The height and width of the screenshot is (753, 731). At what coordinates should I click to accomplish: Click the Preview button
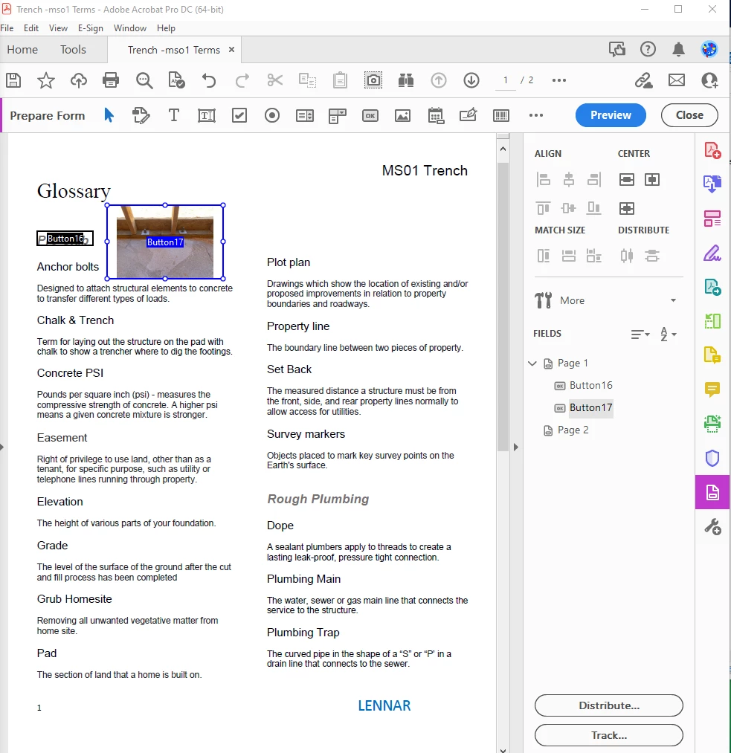(x=611, y=115)
